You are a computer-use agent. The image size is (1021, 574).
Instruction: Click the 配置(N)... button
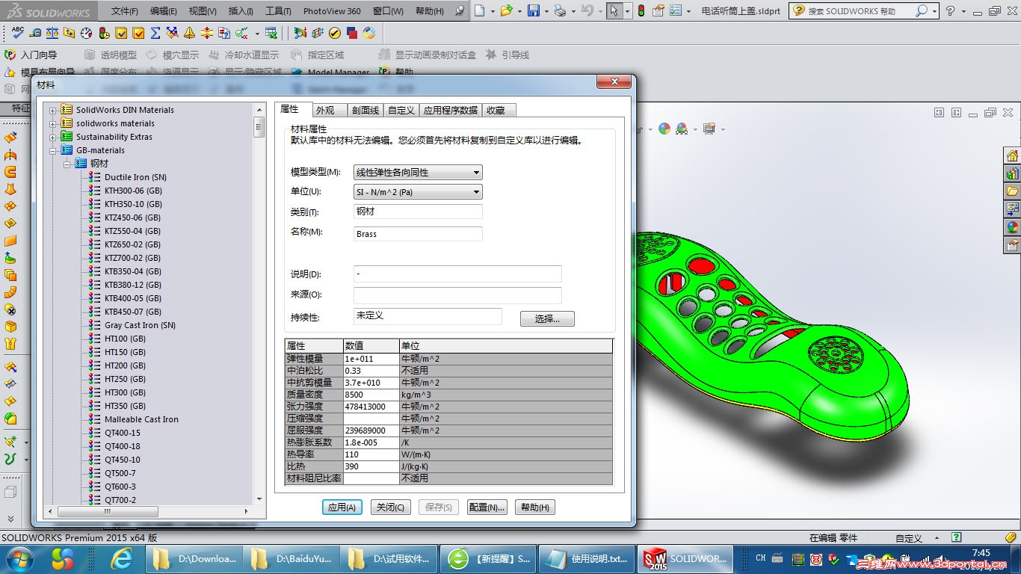(x=487, y=507)
